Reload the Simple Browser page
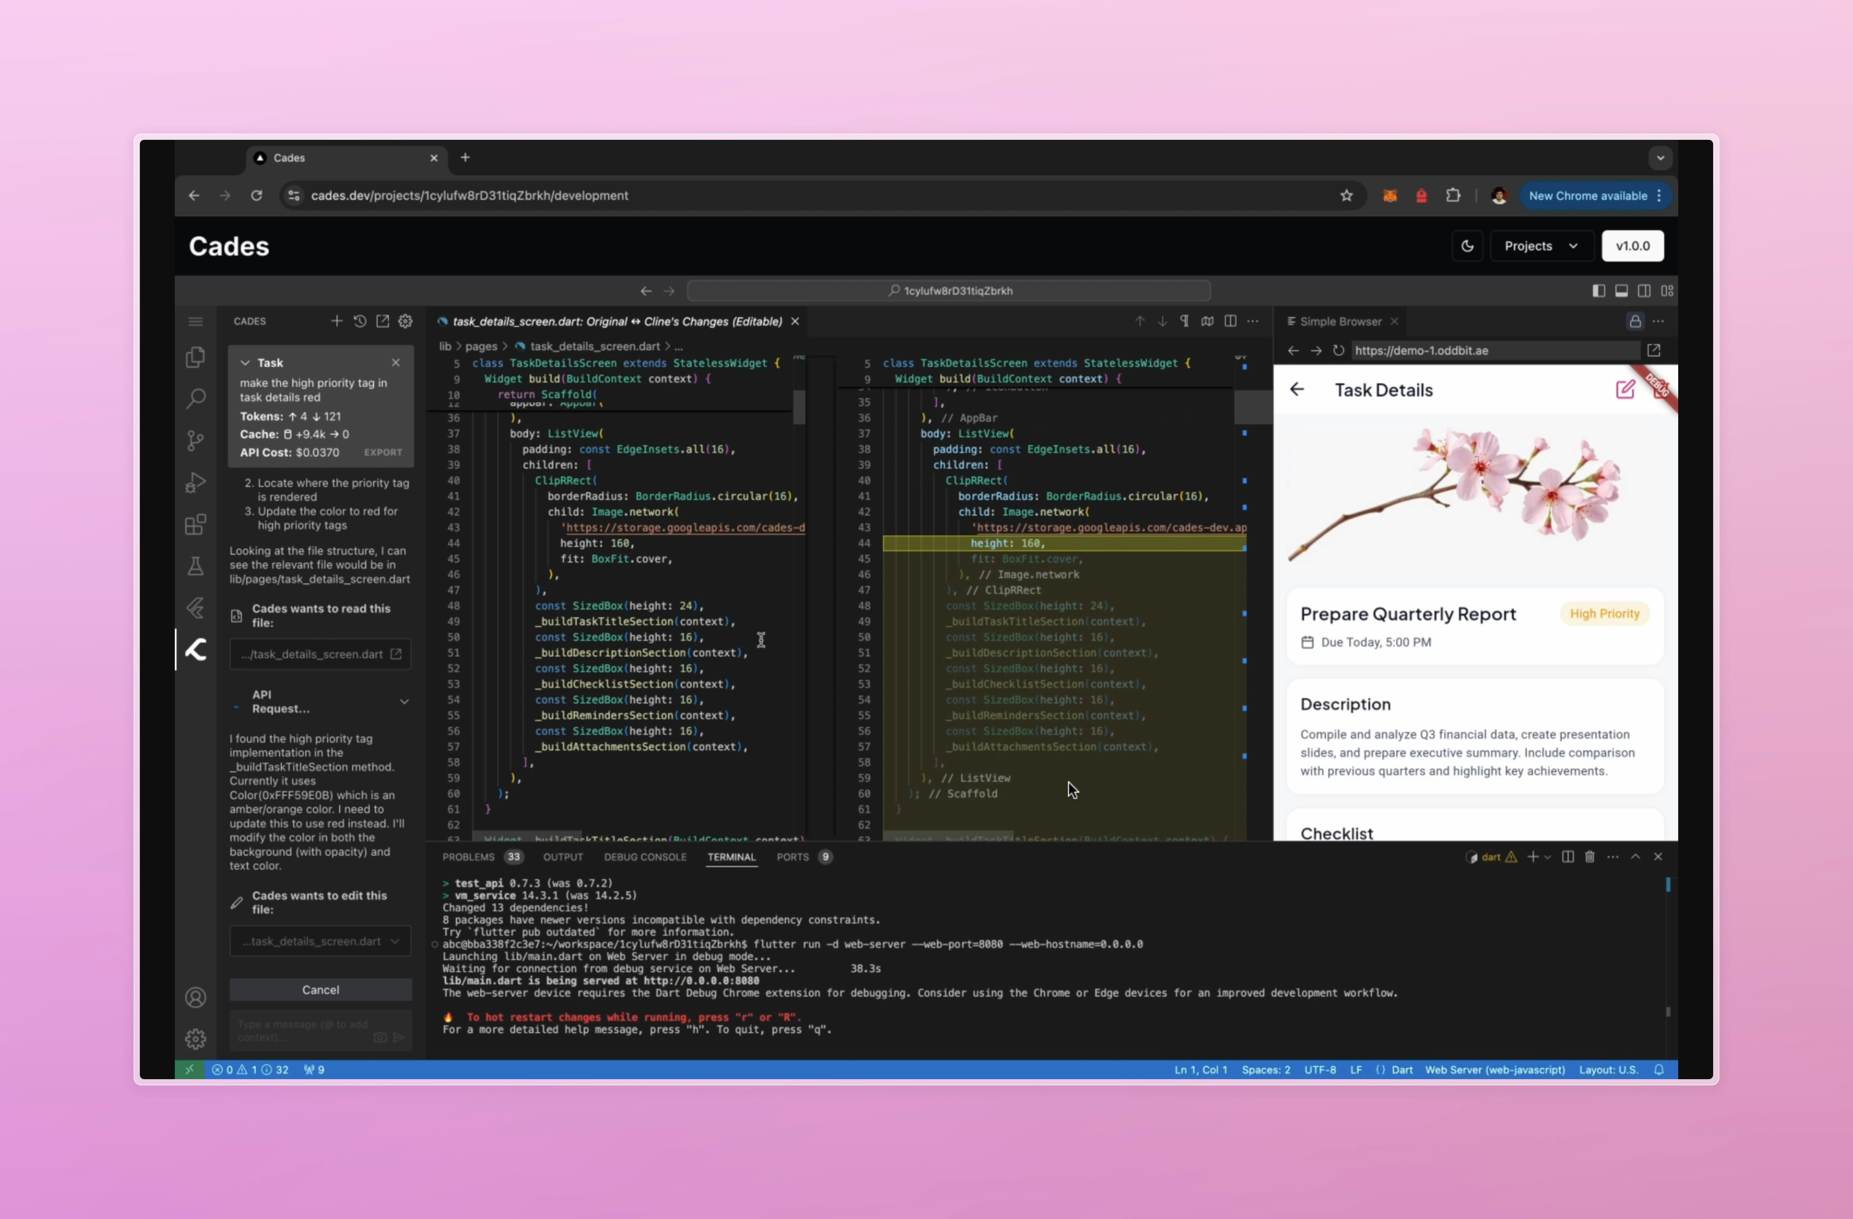This screenshot has height=1219, width=1853. click(x=1338, y=350)
